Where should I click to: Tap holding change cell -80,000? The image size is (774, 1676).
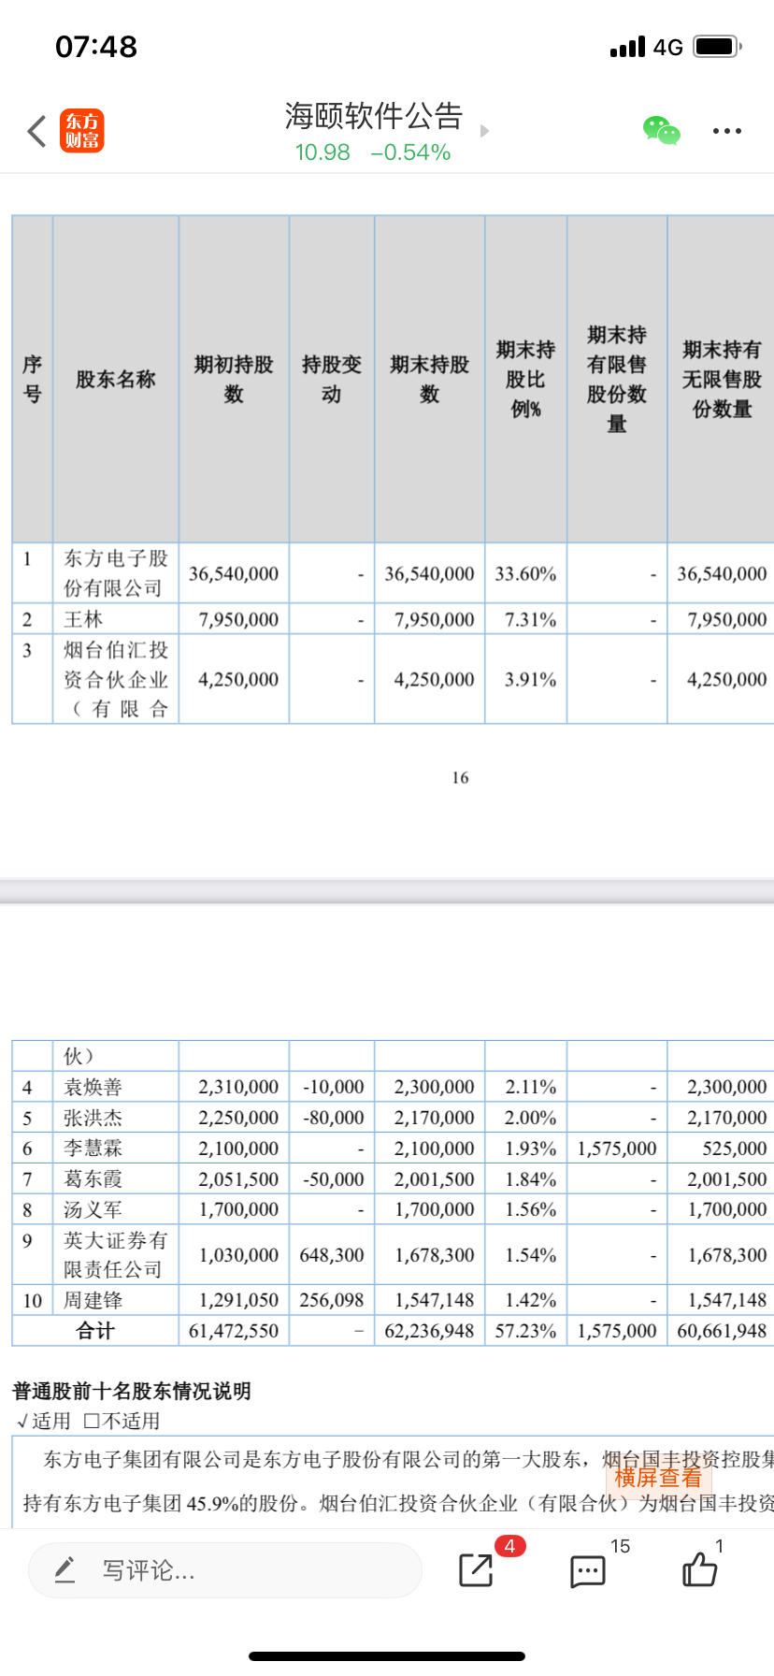[x=334, y=1118]
